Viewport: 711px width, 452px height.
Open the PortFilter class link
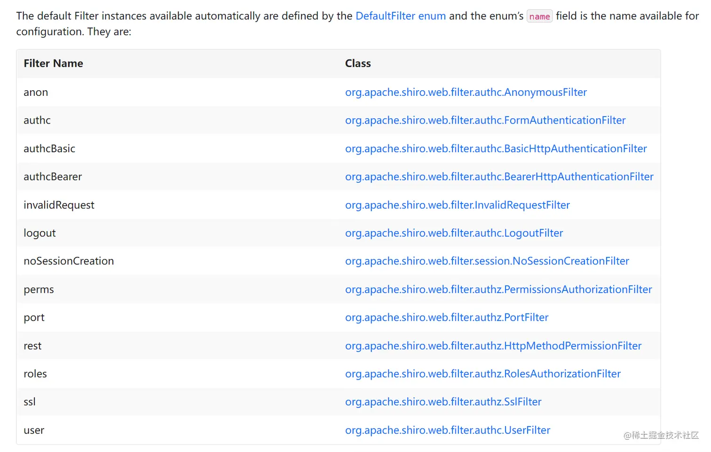pyautogui.click(x=447, y=318)
